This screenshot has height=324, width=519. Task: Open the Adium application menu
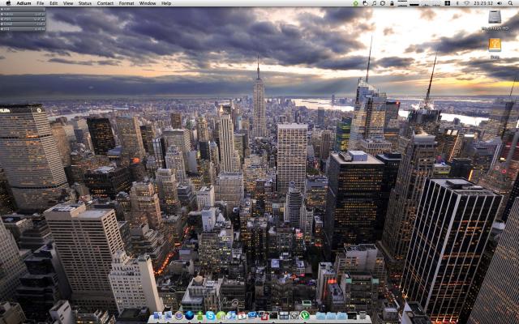(x=24, y=3)
